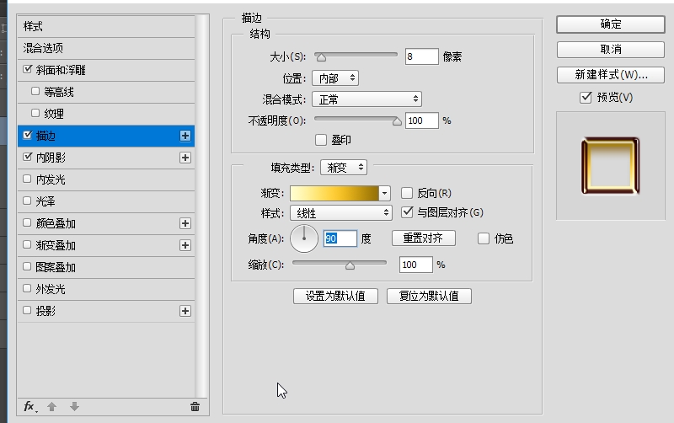Click the styles list vertical scrollbar
Image resolution: width=674 pixels, height=423 pixels.
pyautogui.click(x=201, y=206)
